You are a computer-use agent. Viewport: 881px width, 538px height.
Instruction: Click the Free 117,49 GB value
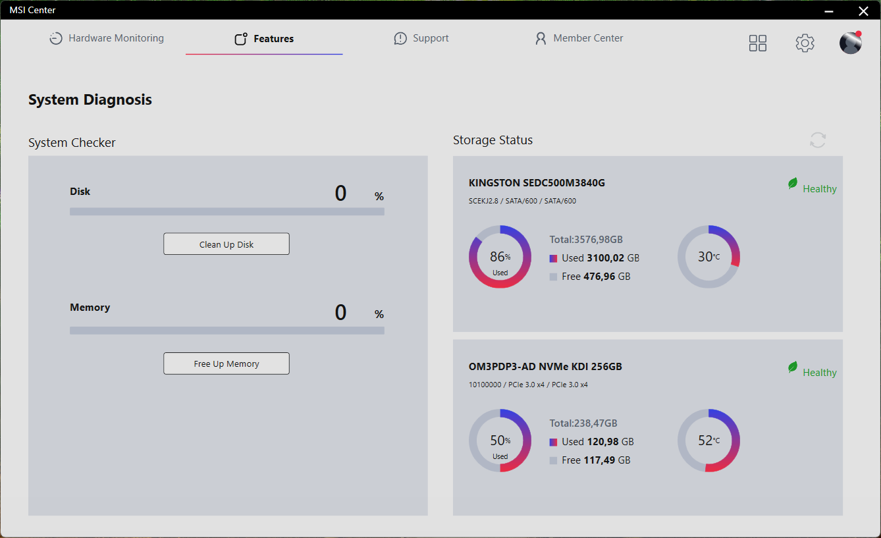coord(596,460)
